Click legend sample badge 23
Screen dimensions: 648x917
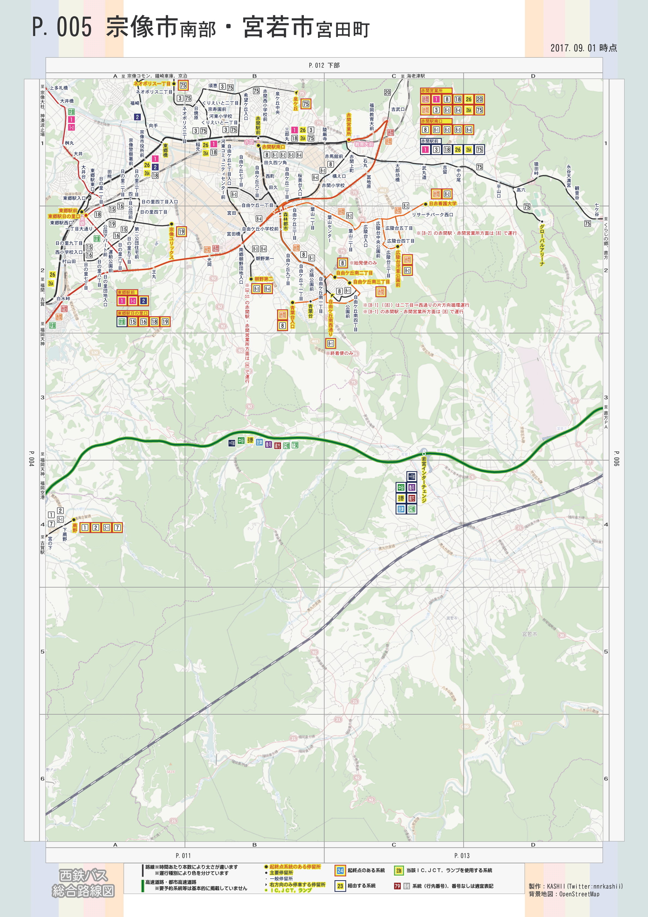(340, 886)
